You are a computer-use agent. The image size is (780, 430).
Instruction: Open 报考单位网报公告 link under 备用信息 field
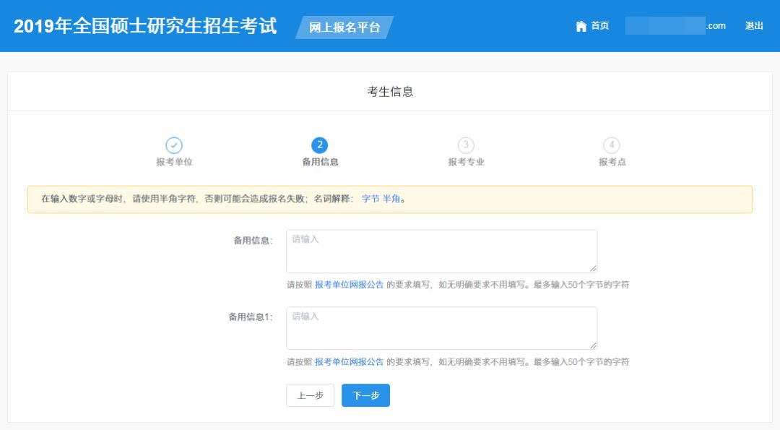349,285
